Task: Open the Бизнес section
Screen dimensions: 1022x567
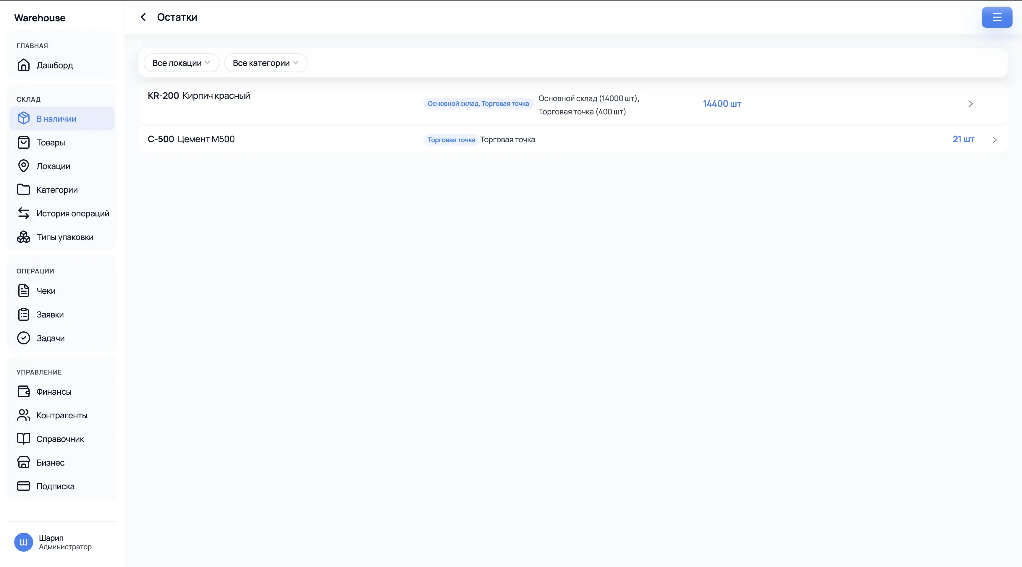Action: coord(62,463)
